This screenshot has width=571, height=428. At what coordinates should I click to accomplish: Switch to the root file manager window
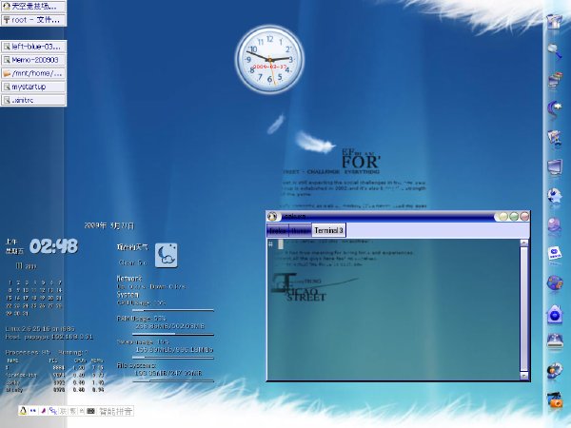[33, 19]
